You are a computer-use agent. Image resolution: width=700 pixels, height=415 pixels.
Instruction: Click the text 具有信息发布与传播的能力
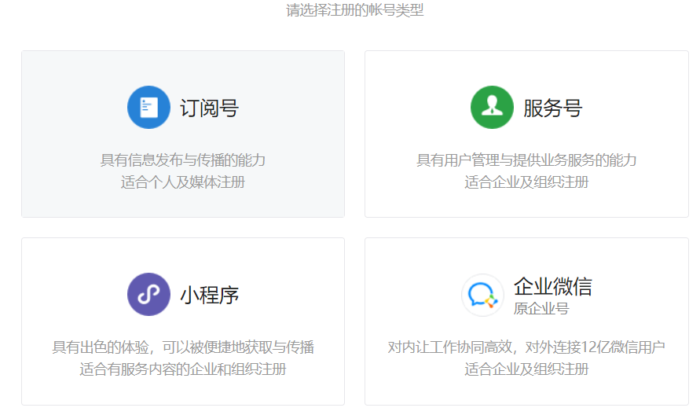183,160
